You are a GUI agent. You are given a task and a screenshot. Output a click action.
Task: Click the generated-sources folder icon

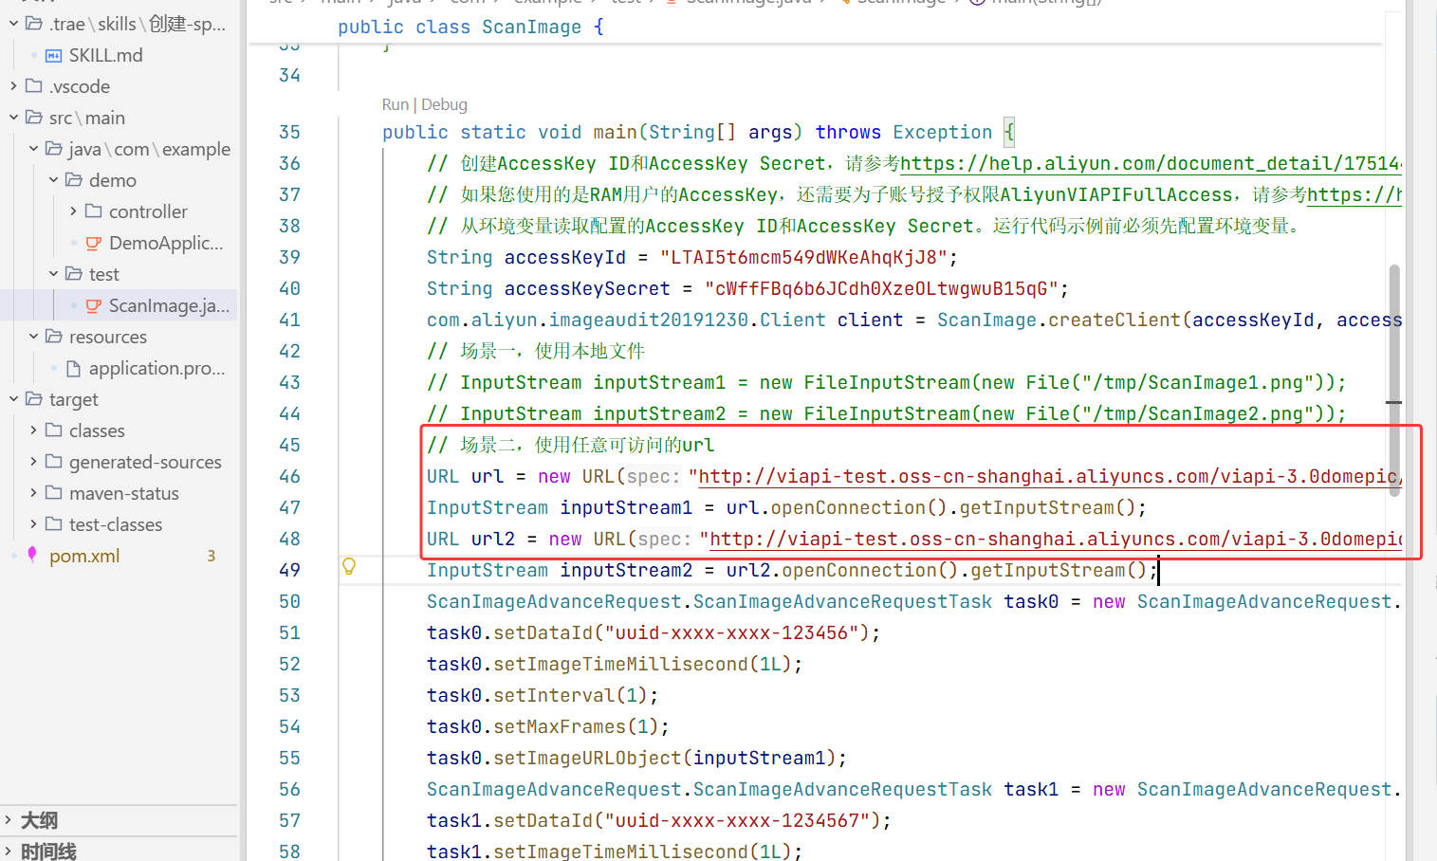click(54, 461)
